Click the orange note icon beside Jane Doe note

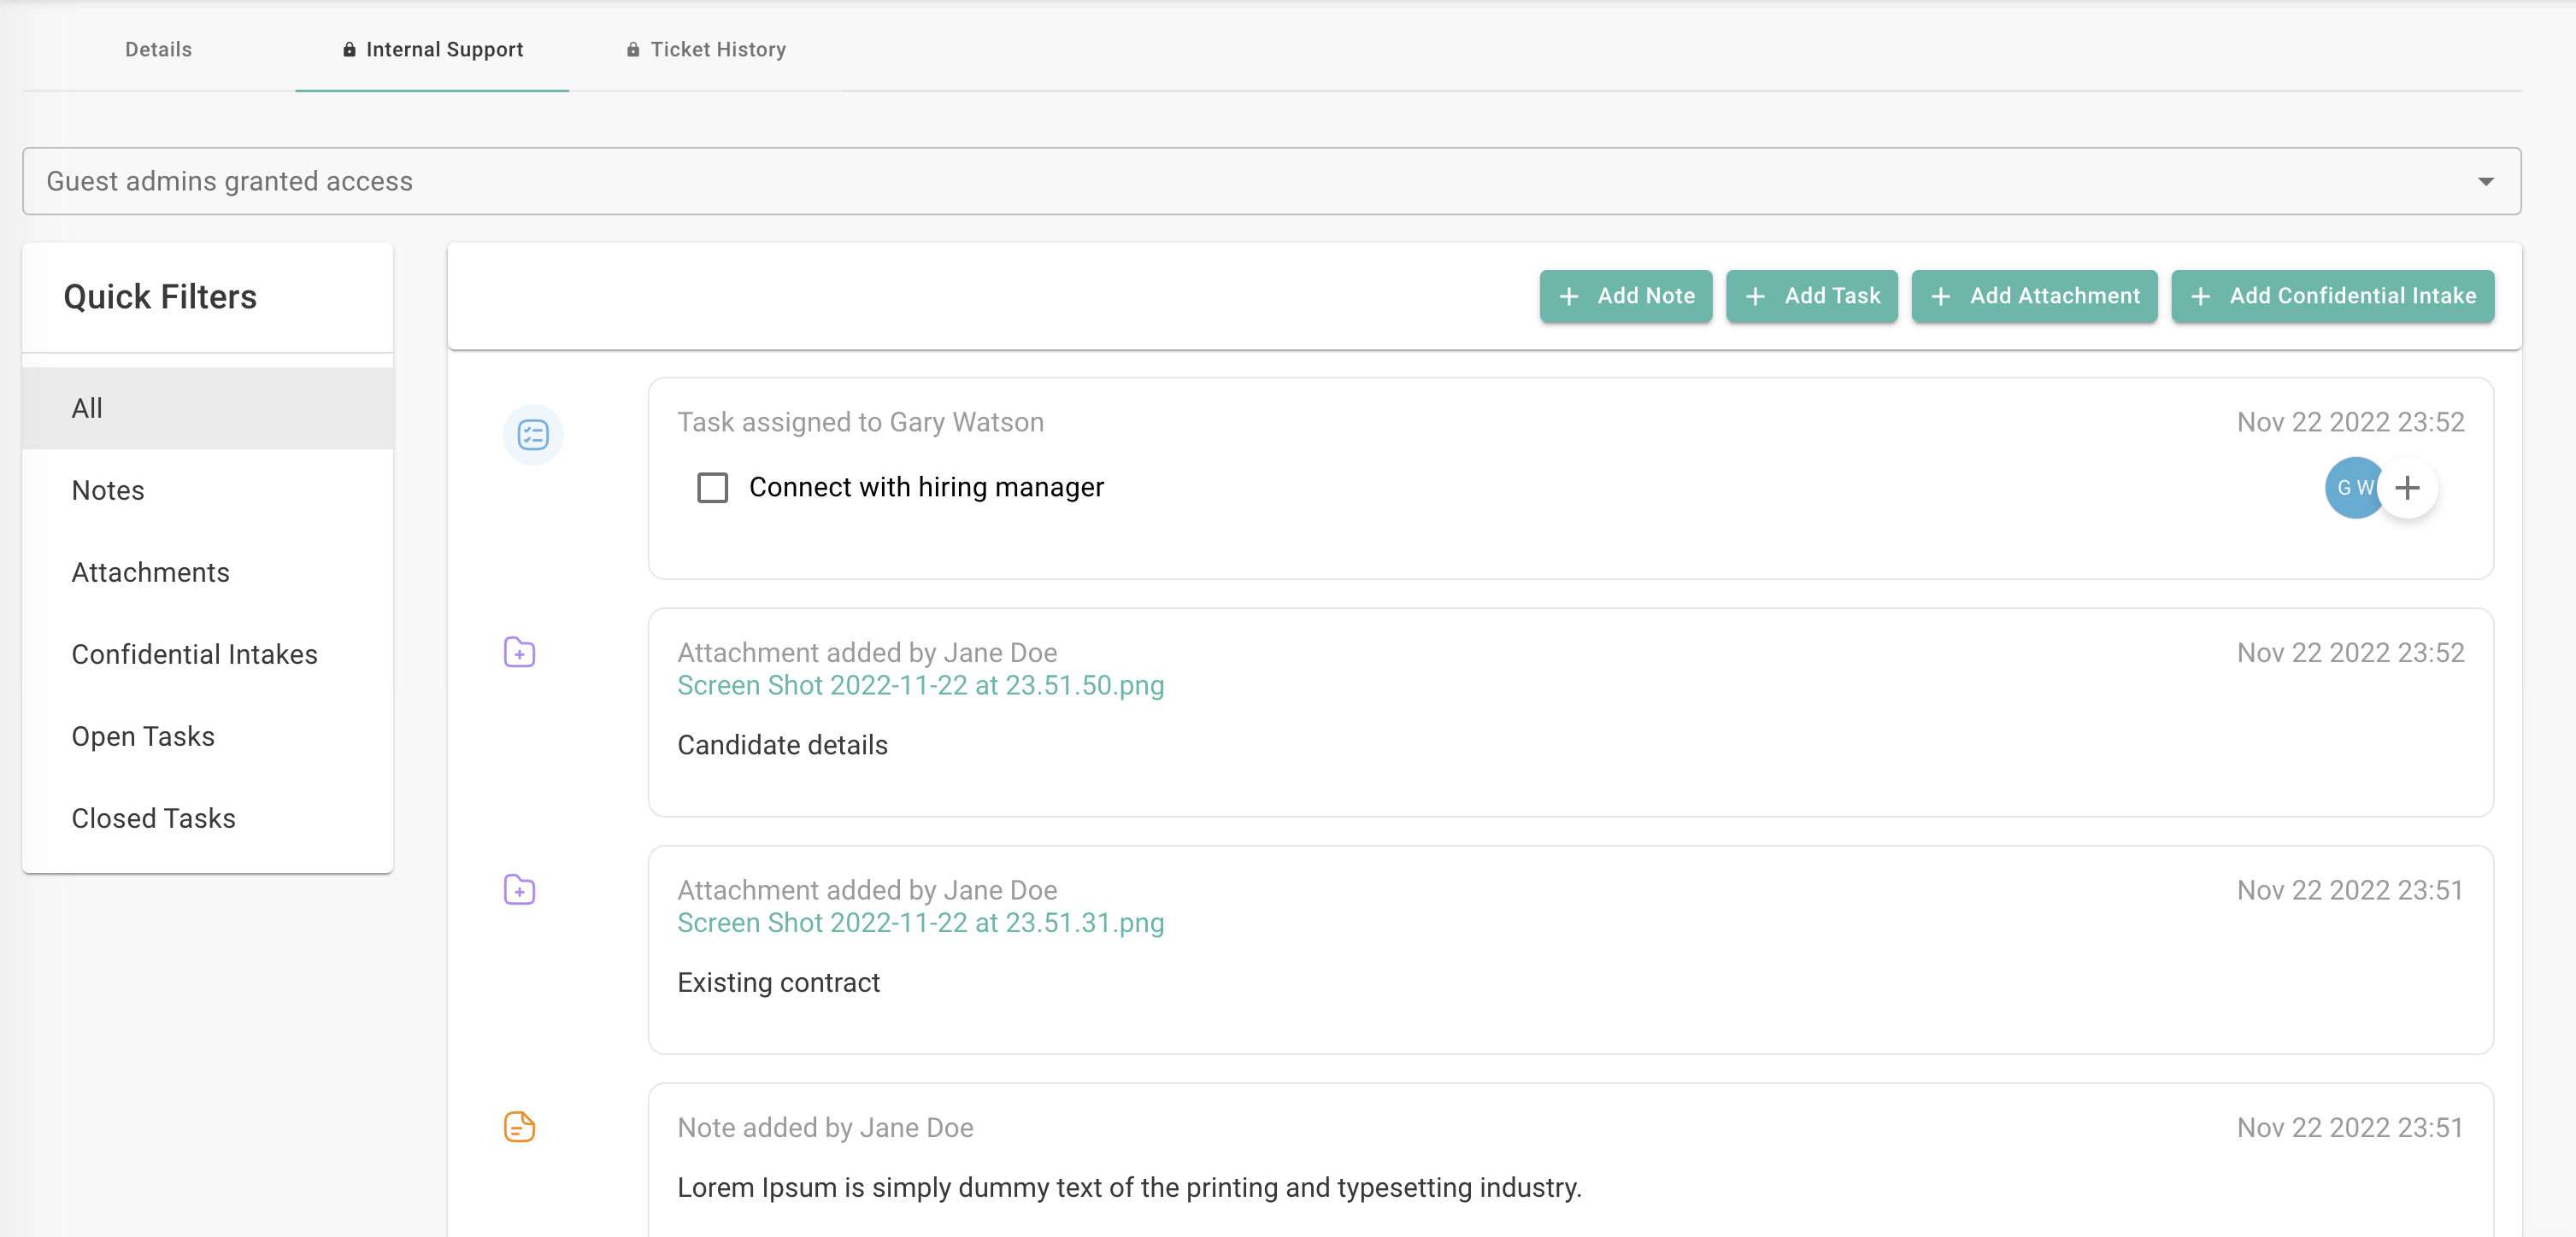(x=519, y=1127)
